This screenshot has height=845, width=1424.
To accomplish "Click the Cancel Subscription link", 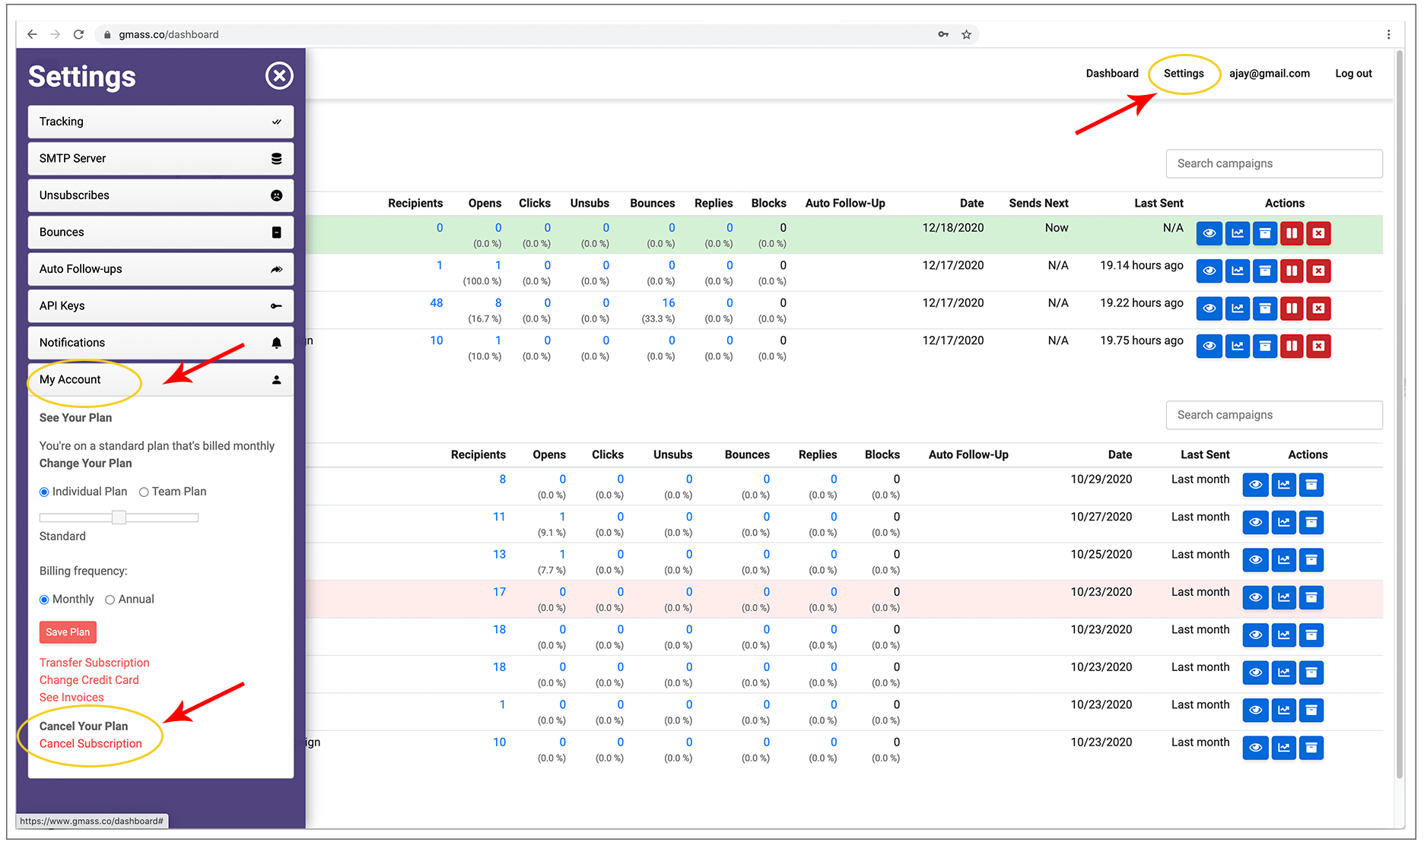I will coord(91,744).
